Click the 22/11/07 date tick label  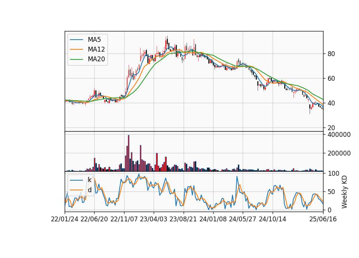pos(124,219)
